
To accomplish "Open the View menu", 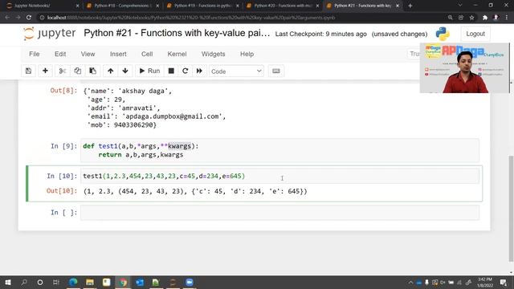I will pos(88,54).
